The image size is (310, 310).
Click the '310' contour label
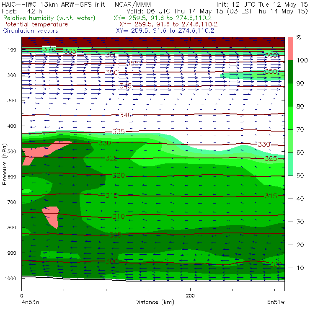pyautogui.click(x=119, y=216)
